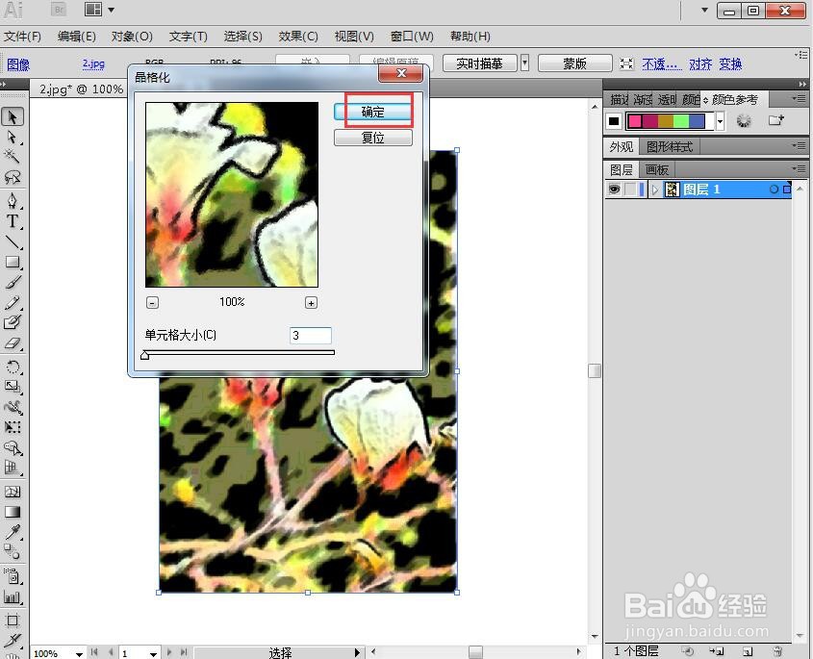Open the 文件(F) menu
813x659 pixels.
coord(22,37)
